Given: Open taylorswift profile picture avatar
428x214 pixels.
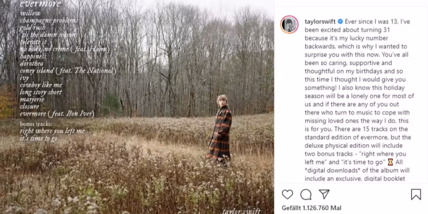Looking at the screenshot, I should click(289, 25).
